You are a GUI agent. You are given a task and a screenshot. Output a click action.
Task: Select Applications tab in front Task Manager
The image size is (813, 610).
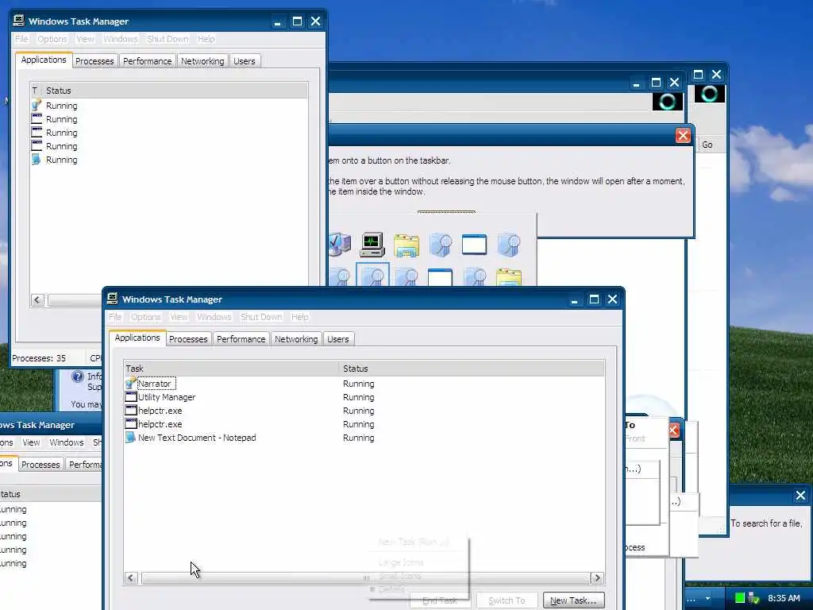click(x=137, y=338)
